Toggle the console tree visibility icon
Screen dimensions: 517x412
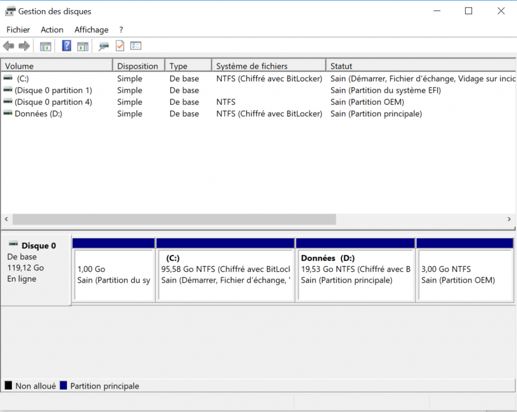pos(45,45)
